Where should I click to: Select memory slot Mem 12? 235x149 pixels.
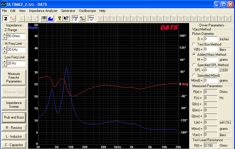pyautogui.click(x=174, y=19)
